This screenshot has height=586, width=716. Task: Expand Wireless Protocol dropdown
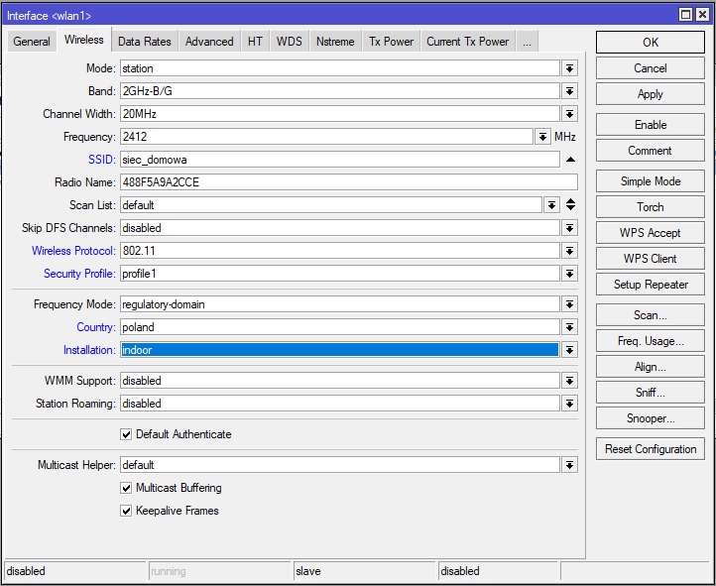tap(569, 251)
